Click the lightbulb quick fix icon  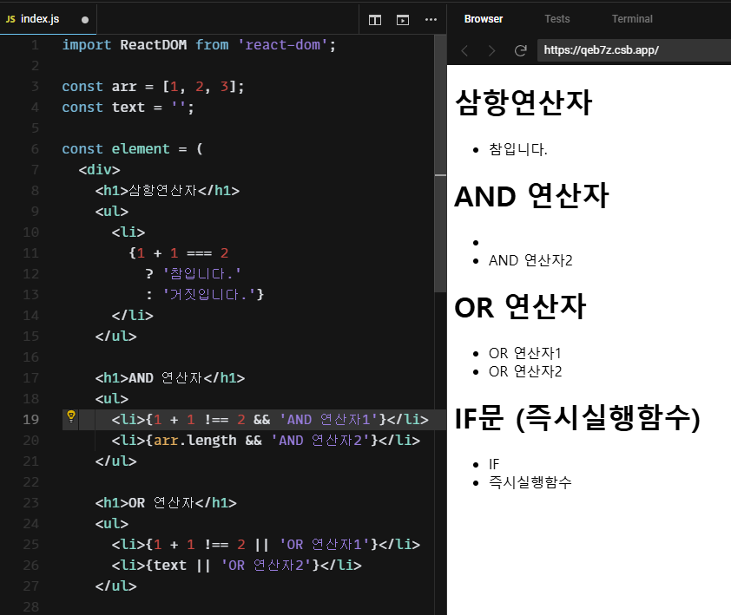pyautogui.click(x=71, y=416)
